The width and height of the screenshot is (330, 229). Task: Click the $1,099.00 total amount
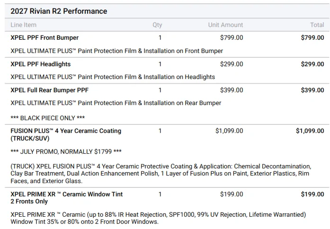pyautogui.click(x=310, y=131)
